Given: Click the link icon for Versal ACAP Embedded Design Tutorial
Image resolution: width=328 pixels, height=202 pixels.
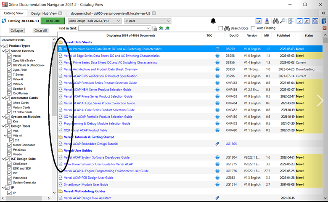Looking at the screenshot, I should [217, 144].
